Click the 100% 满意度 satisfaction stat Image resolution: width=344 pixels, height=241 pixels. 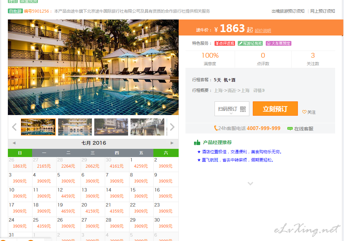tap(210, 59)
